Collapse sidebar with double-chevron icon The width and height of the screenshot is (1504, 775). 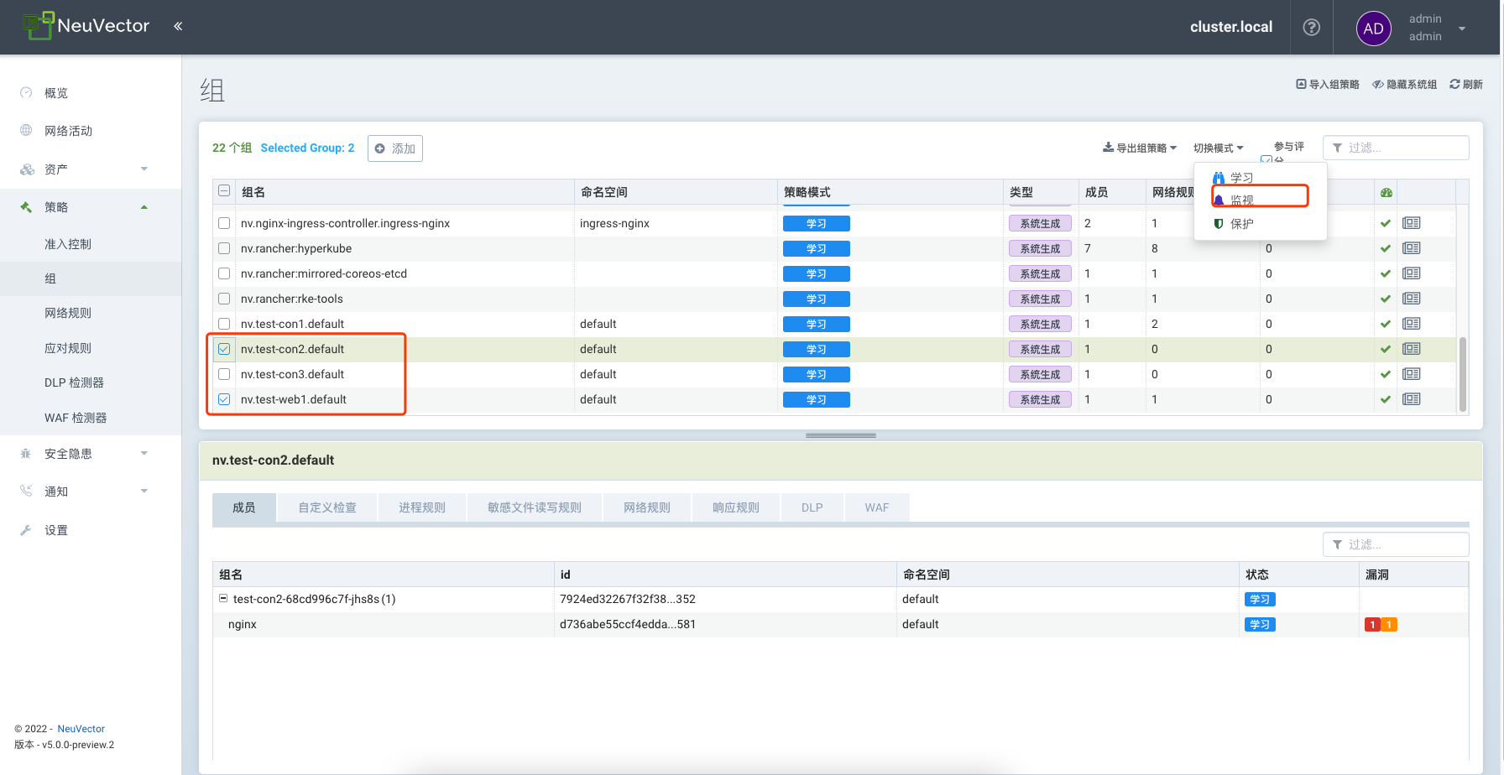[178, 27]
